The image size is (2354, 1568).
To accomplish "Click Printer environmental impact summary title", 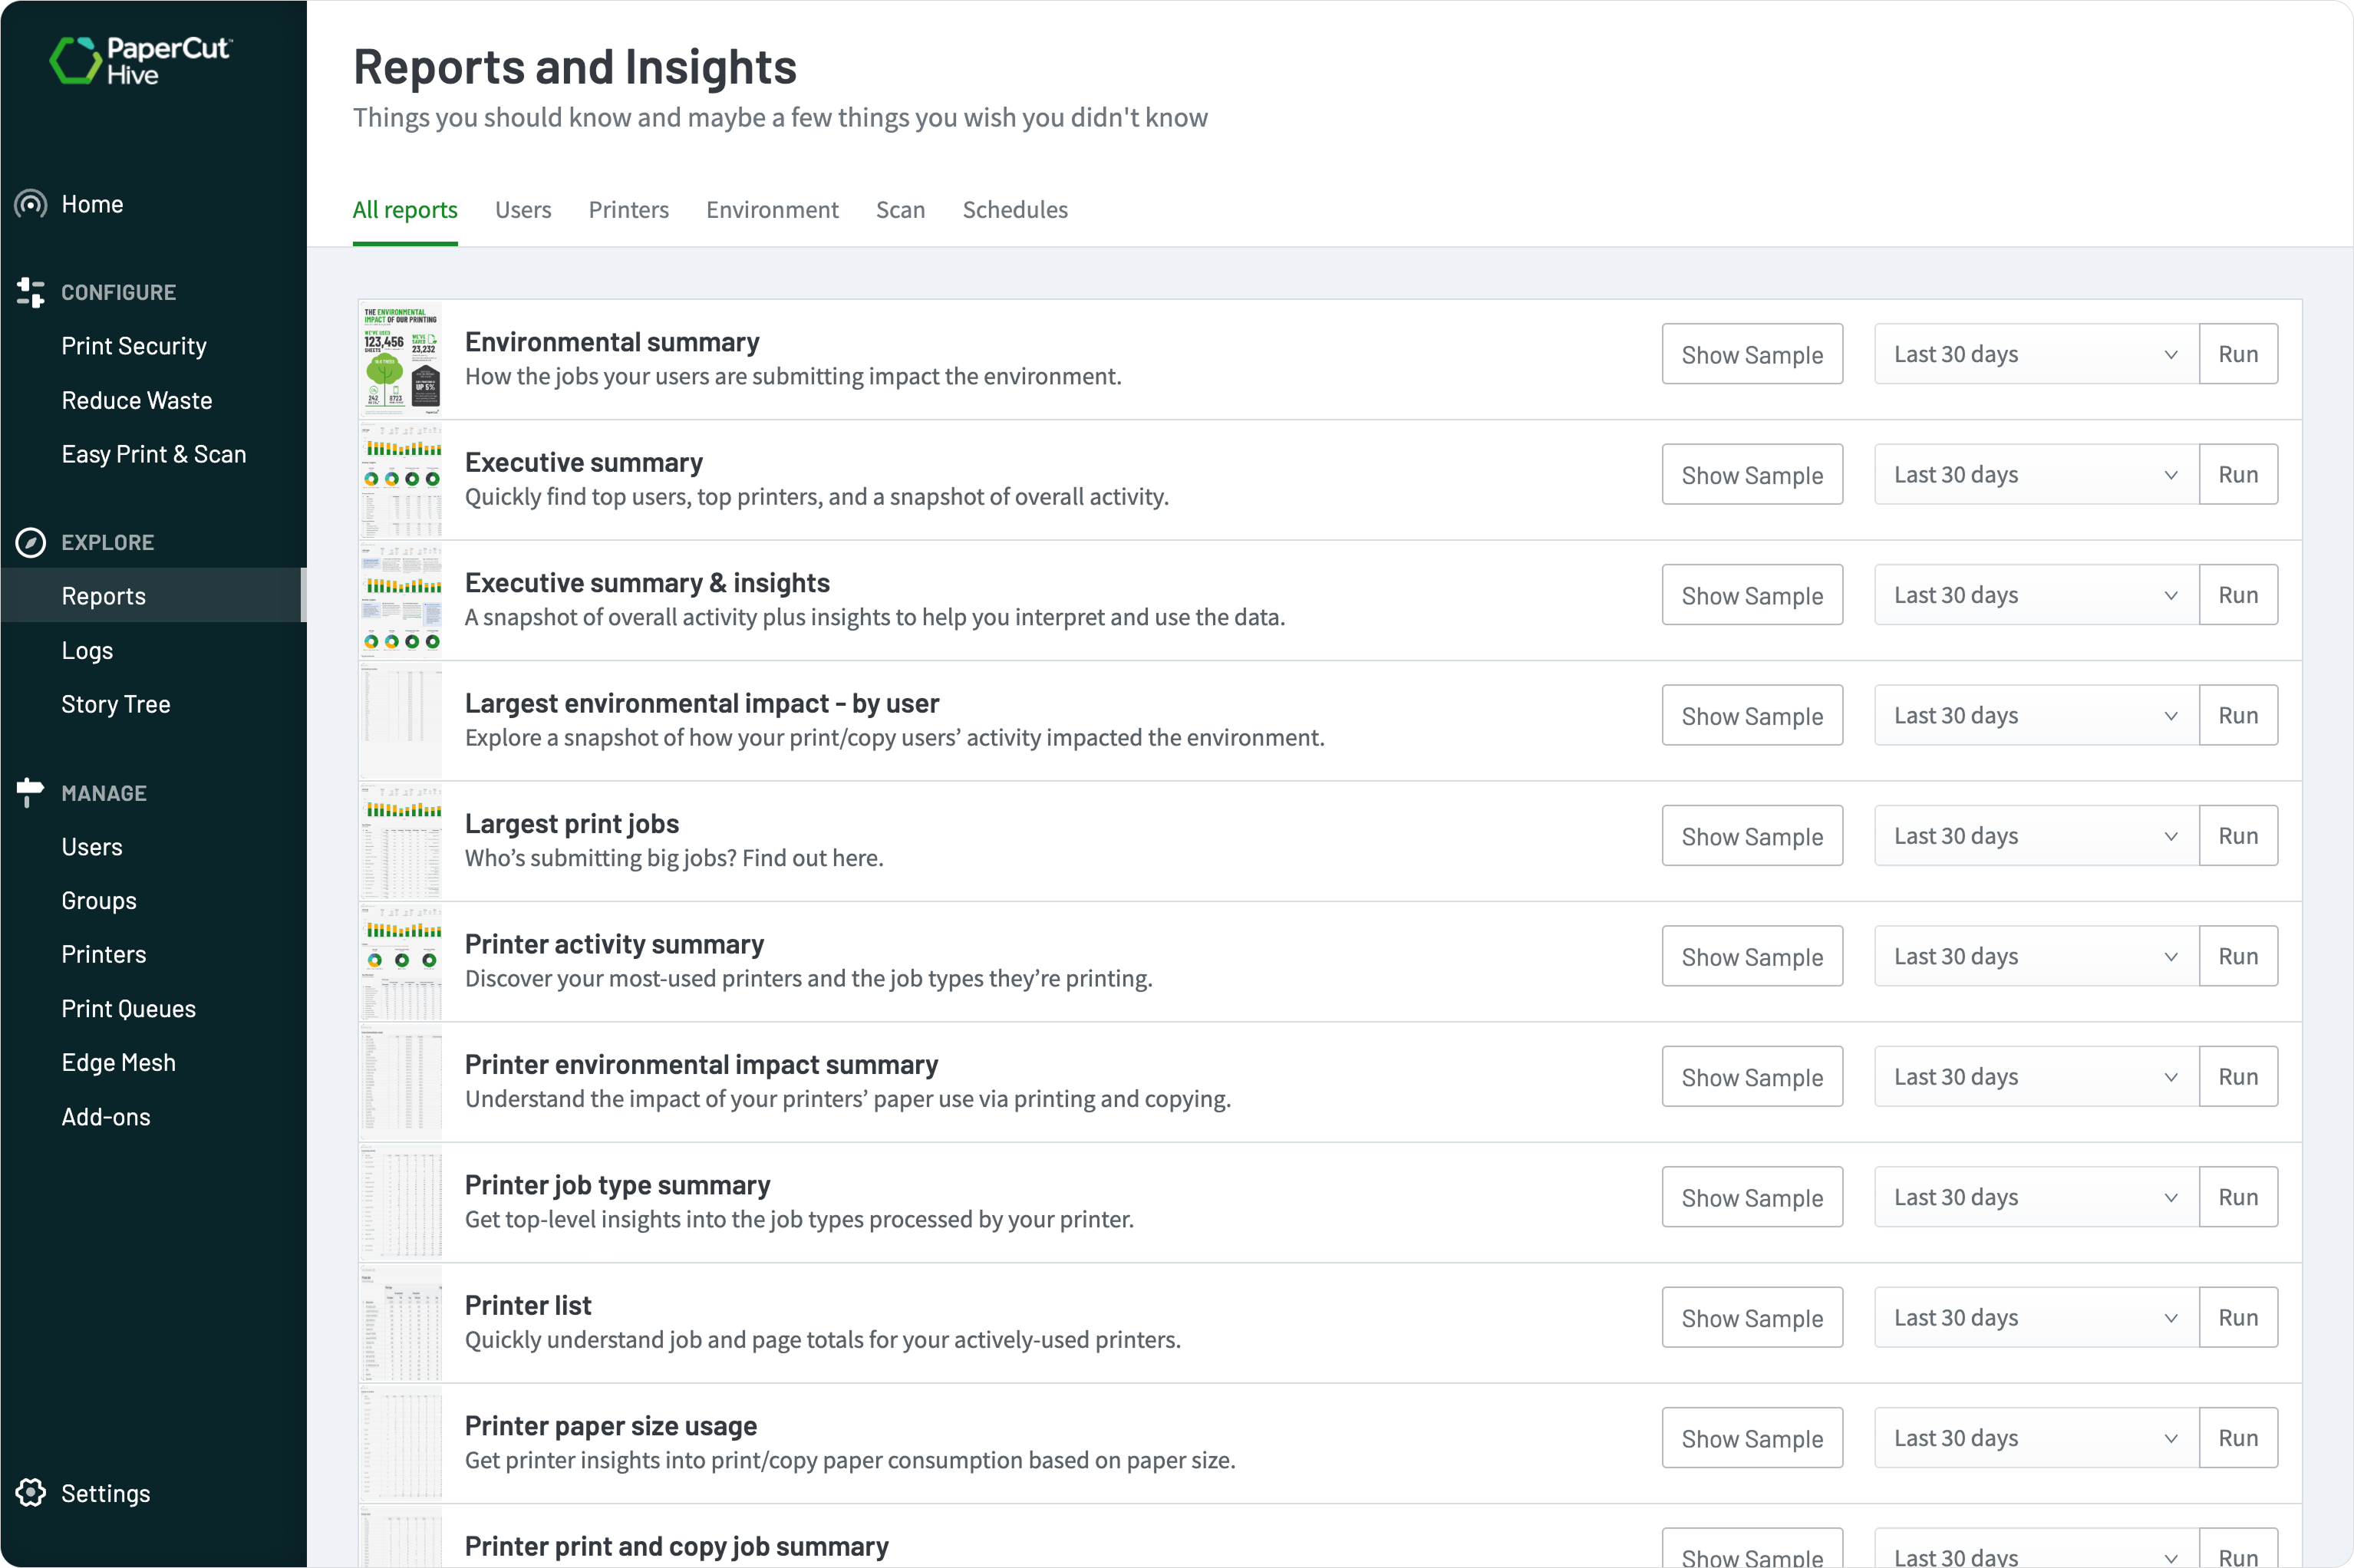I will coord(701,1064).
